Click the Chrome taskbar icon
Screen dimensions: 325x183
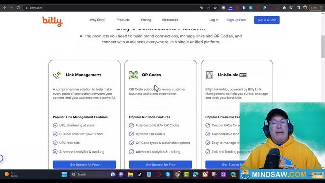[177, 174]
